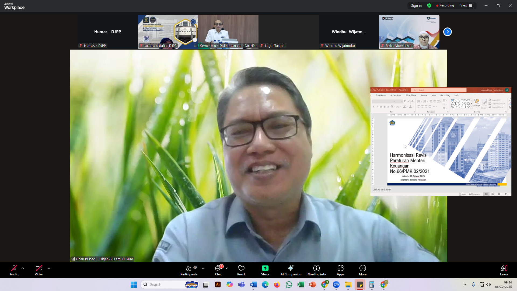Expand audio settings arrow next to Audio
517x291 pixels.
pyautogui.click(x=23, y=268)
